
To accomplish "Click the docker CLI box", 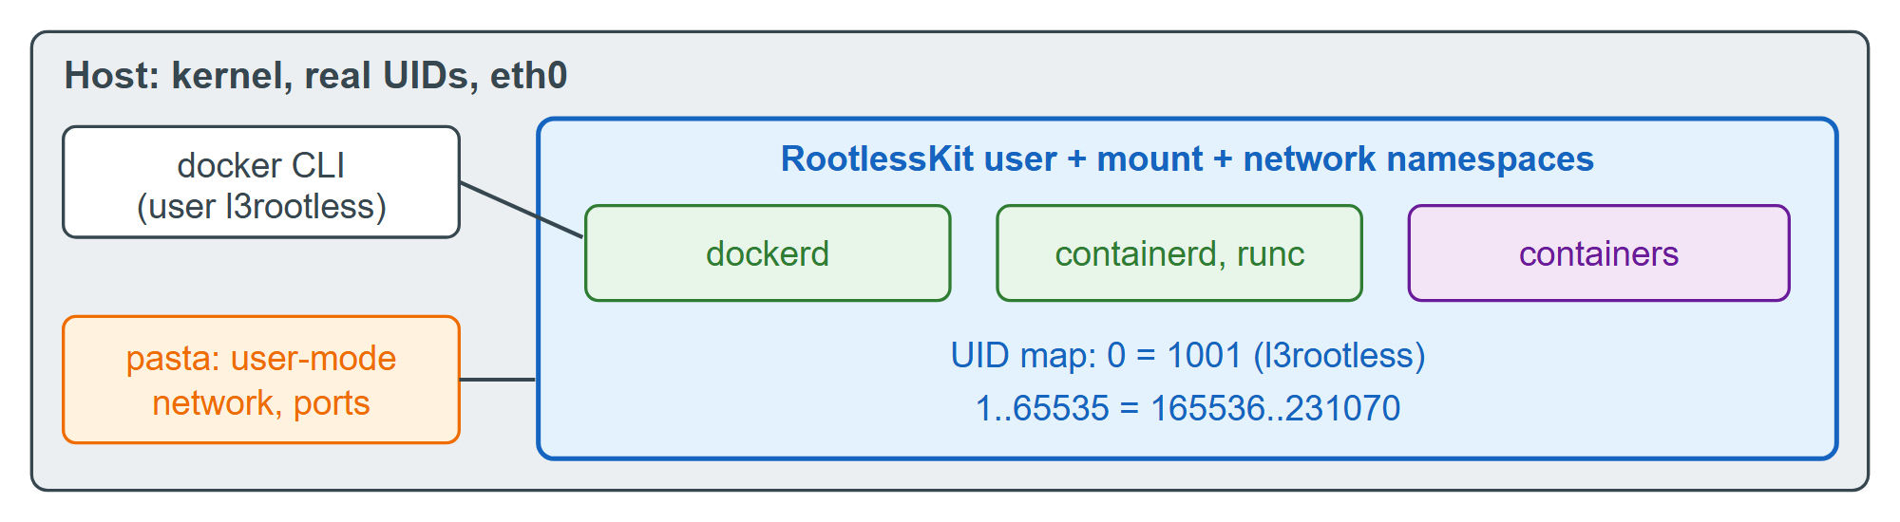I will pyautogui.click(x=261, y=182).
